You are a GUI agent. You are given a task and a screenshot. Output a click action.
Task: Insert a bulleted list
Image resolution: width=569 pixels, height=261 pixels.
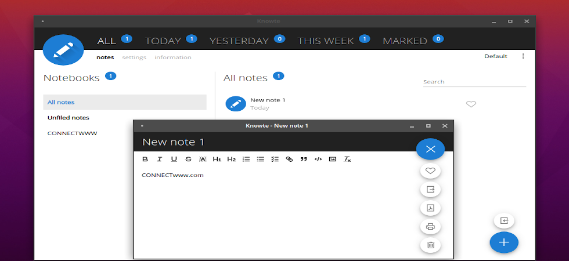[x=261, y=159]
